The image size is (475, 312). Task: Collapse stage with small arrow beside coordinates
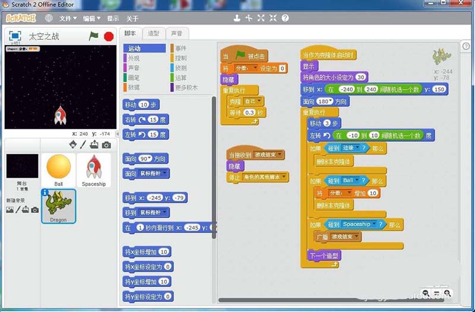coord(118,134)
